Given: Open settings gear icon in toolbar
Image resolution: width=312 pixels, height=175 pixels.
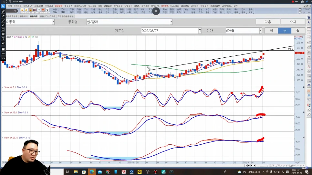Looking at the screenshot, I should (x=47, y=10).
